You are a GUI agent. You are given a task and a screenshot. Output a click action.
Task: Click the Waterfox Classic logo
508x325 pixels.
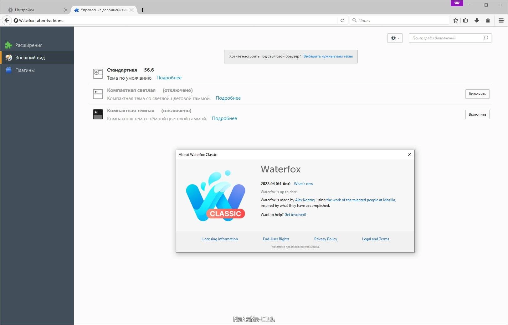[216, 196]
